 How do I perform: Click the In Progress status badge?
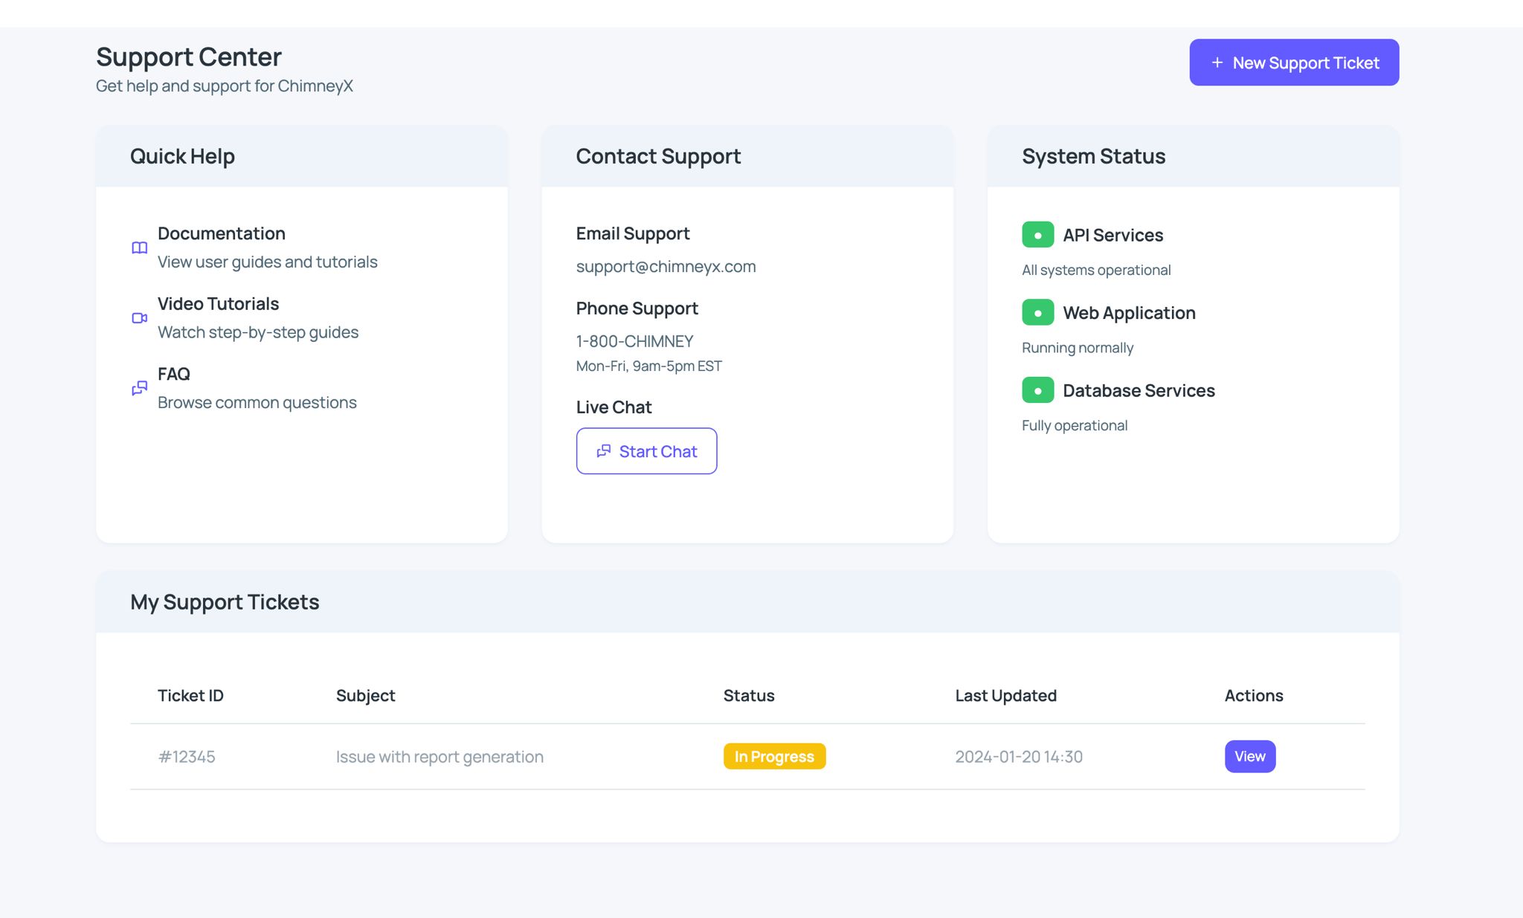coord(774,757)
